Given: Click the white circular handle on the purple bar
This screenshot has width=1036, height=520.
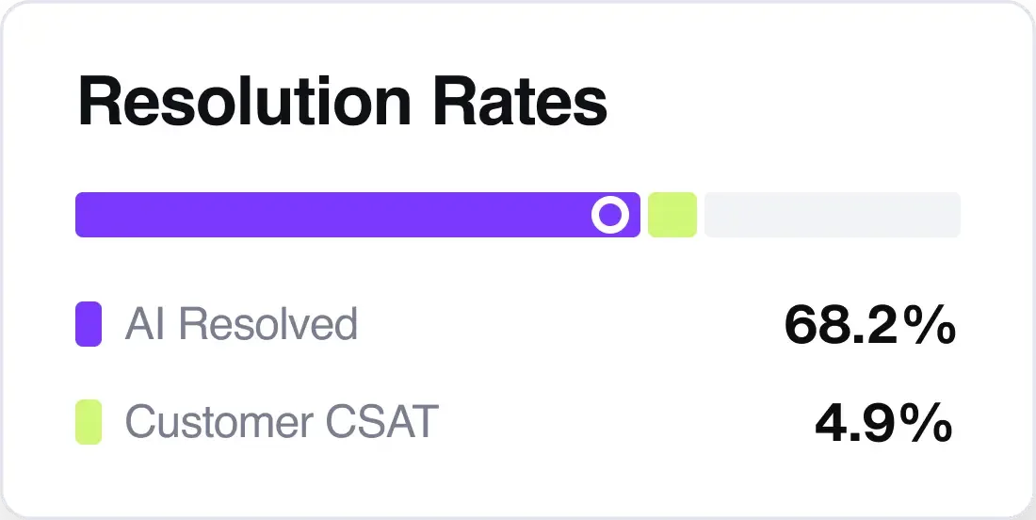Looking at the screenshot, I should coord(609,215).
